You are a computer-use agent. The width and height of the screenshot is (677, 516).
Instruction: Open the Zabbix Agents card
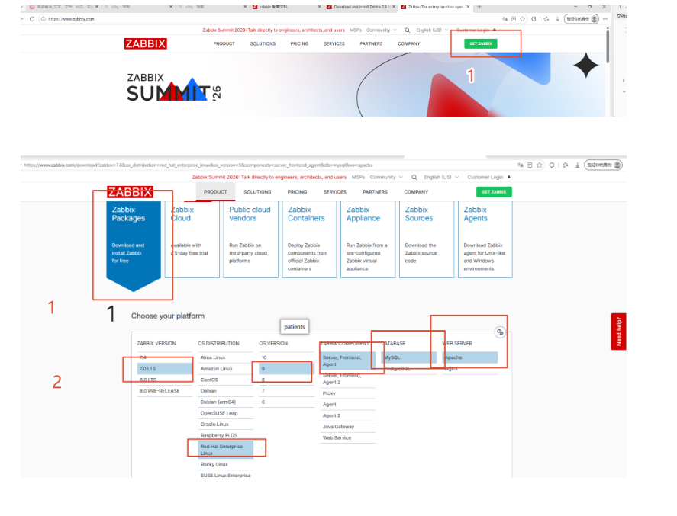click(x=485, y=239)
